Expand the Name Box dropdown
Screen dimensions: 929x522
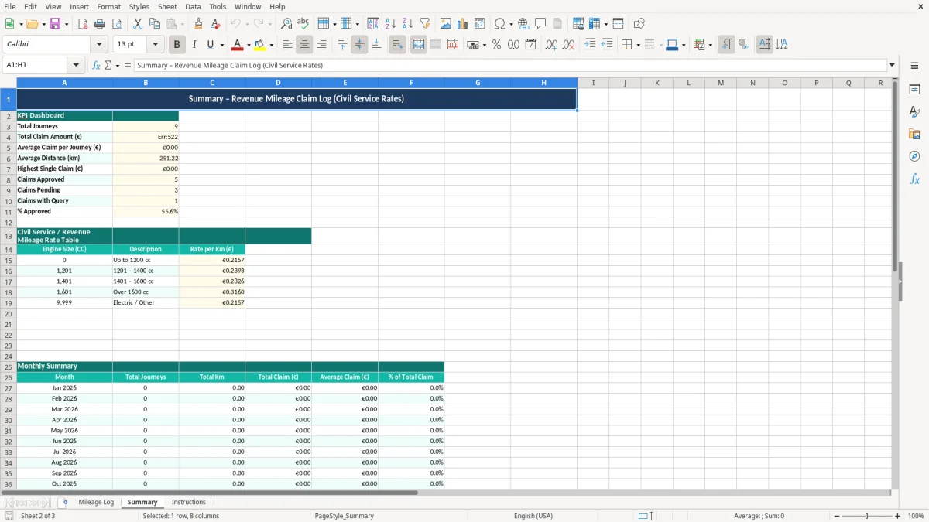76,66
